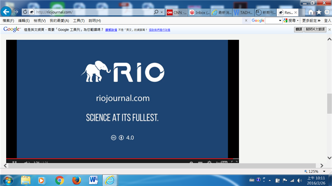Launch Firefox from the taskbar
This screenshot has width=332, height=186.
(76, 180)
